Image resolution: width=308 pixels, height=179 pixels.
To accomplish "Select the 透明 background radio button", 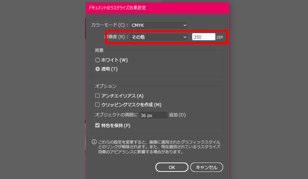I will (x=97, y=69).
